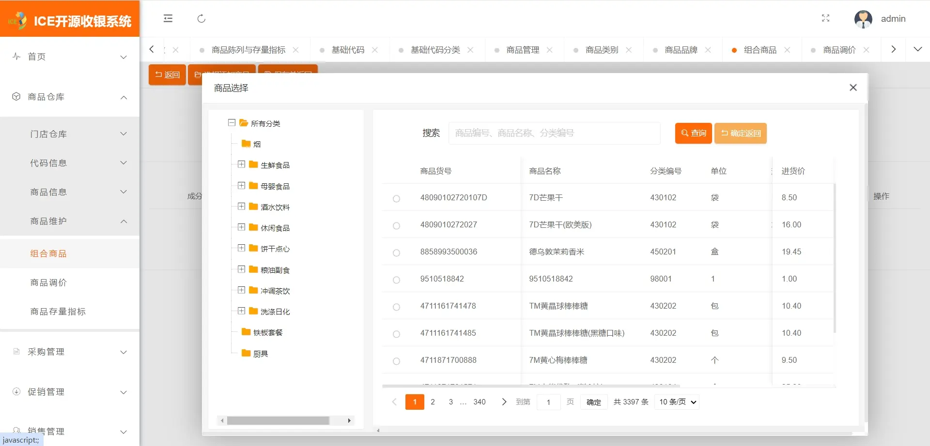Click the 确定返回 button
Viewport: 930px width, 446px height.
click(x=741, y=133)
